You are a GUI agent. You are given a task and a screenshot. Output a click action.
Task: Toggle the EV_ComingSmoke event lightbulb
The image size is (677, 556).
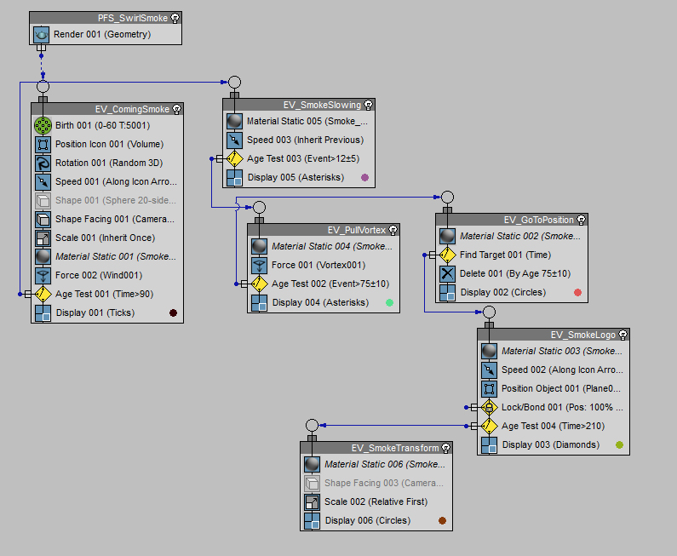(176, 109)
